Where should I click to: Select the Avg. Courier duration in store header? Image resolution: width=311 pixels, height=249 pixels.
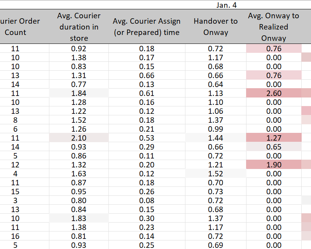point(79,27)
